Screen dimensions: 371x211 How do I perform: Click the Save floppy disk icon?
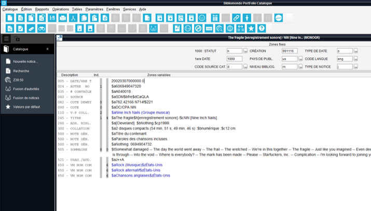tap(52, 18)
